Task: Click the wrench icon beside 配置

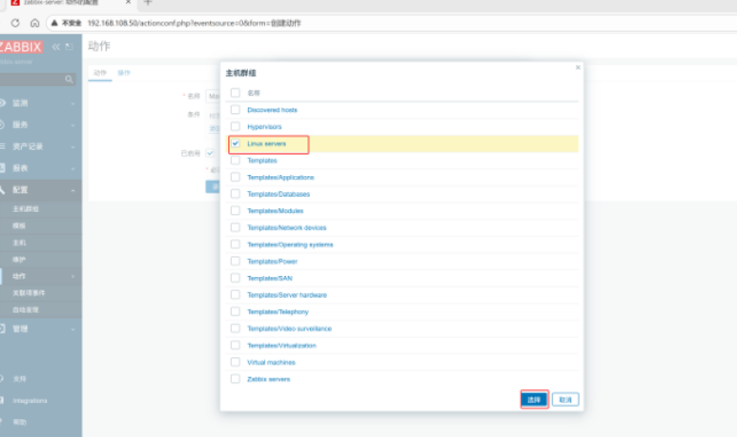Action: point(2,190)
